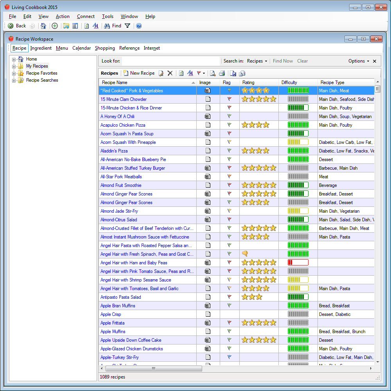
Task: Toggle flag for Apple Frittata row
Action: [230, 323]
